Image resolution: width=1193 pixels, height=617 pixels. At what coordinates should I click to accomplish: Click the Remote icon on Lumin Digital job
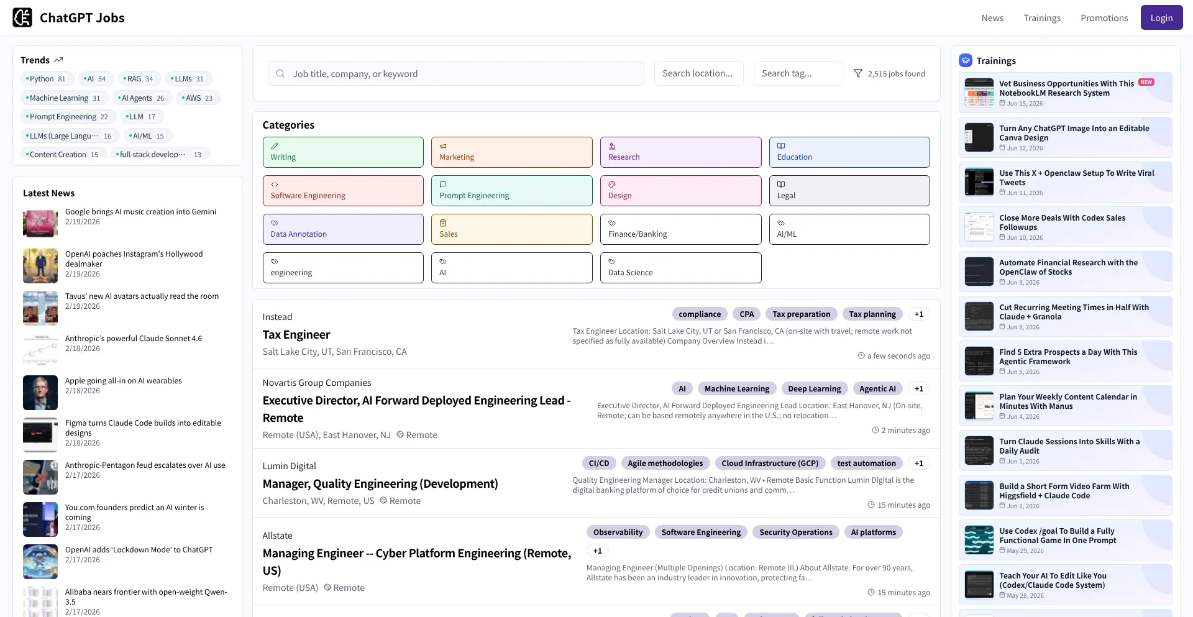[x=383, y=501]
